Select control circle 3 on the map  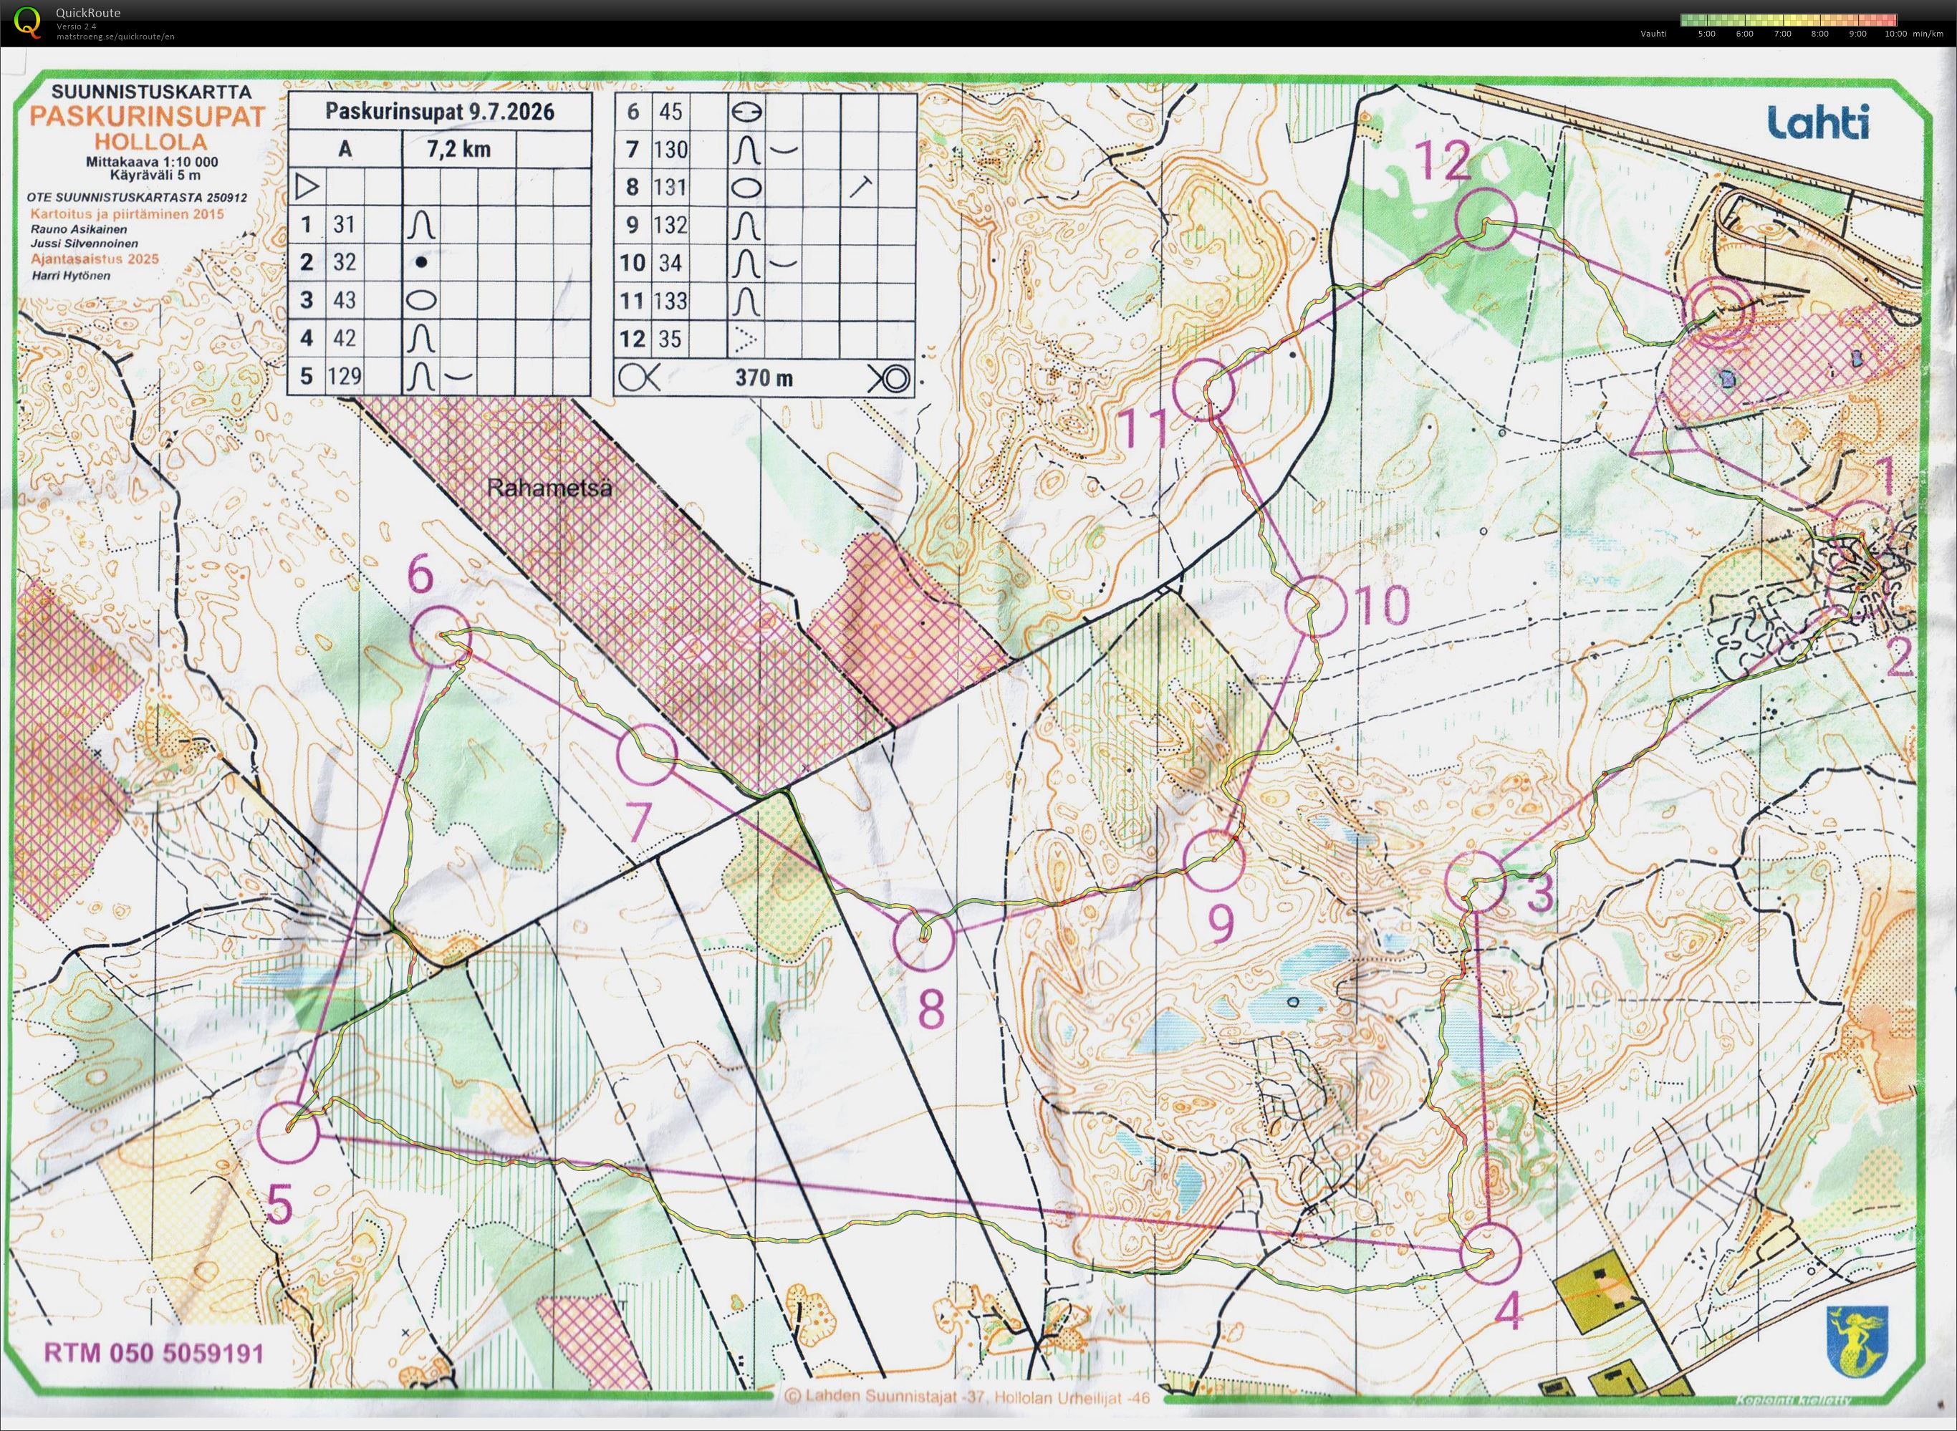(x=1476, y=882)
